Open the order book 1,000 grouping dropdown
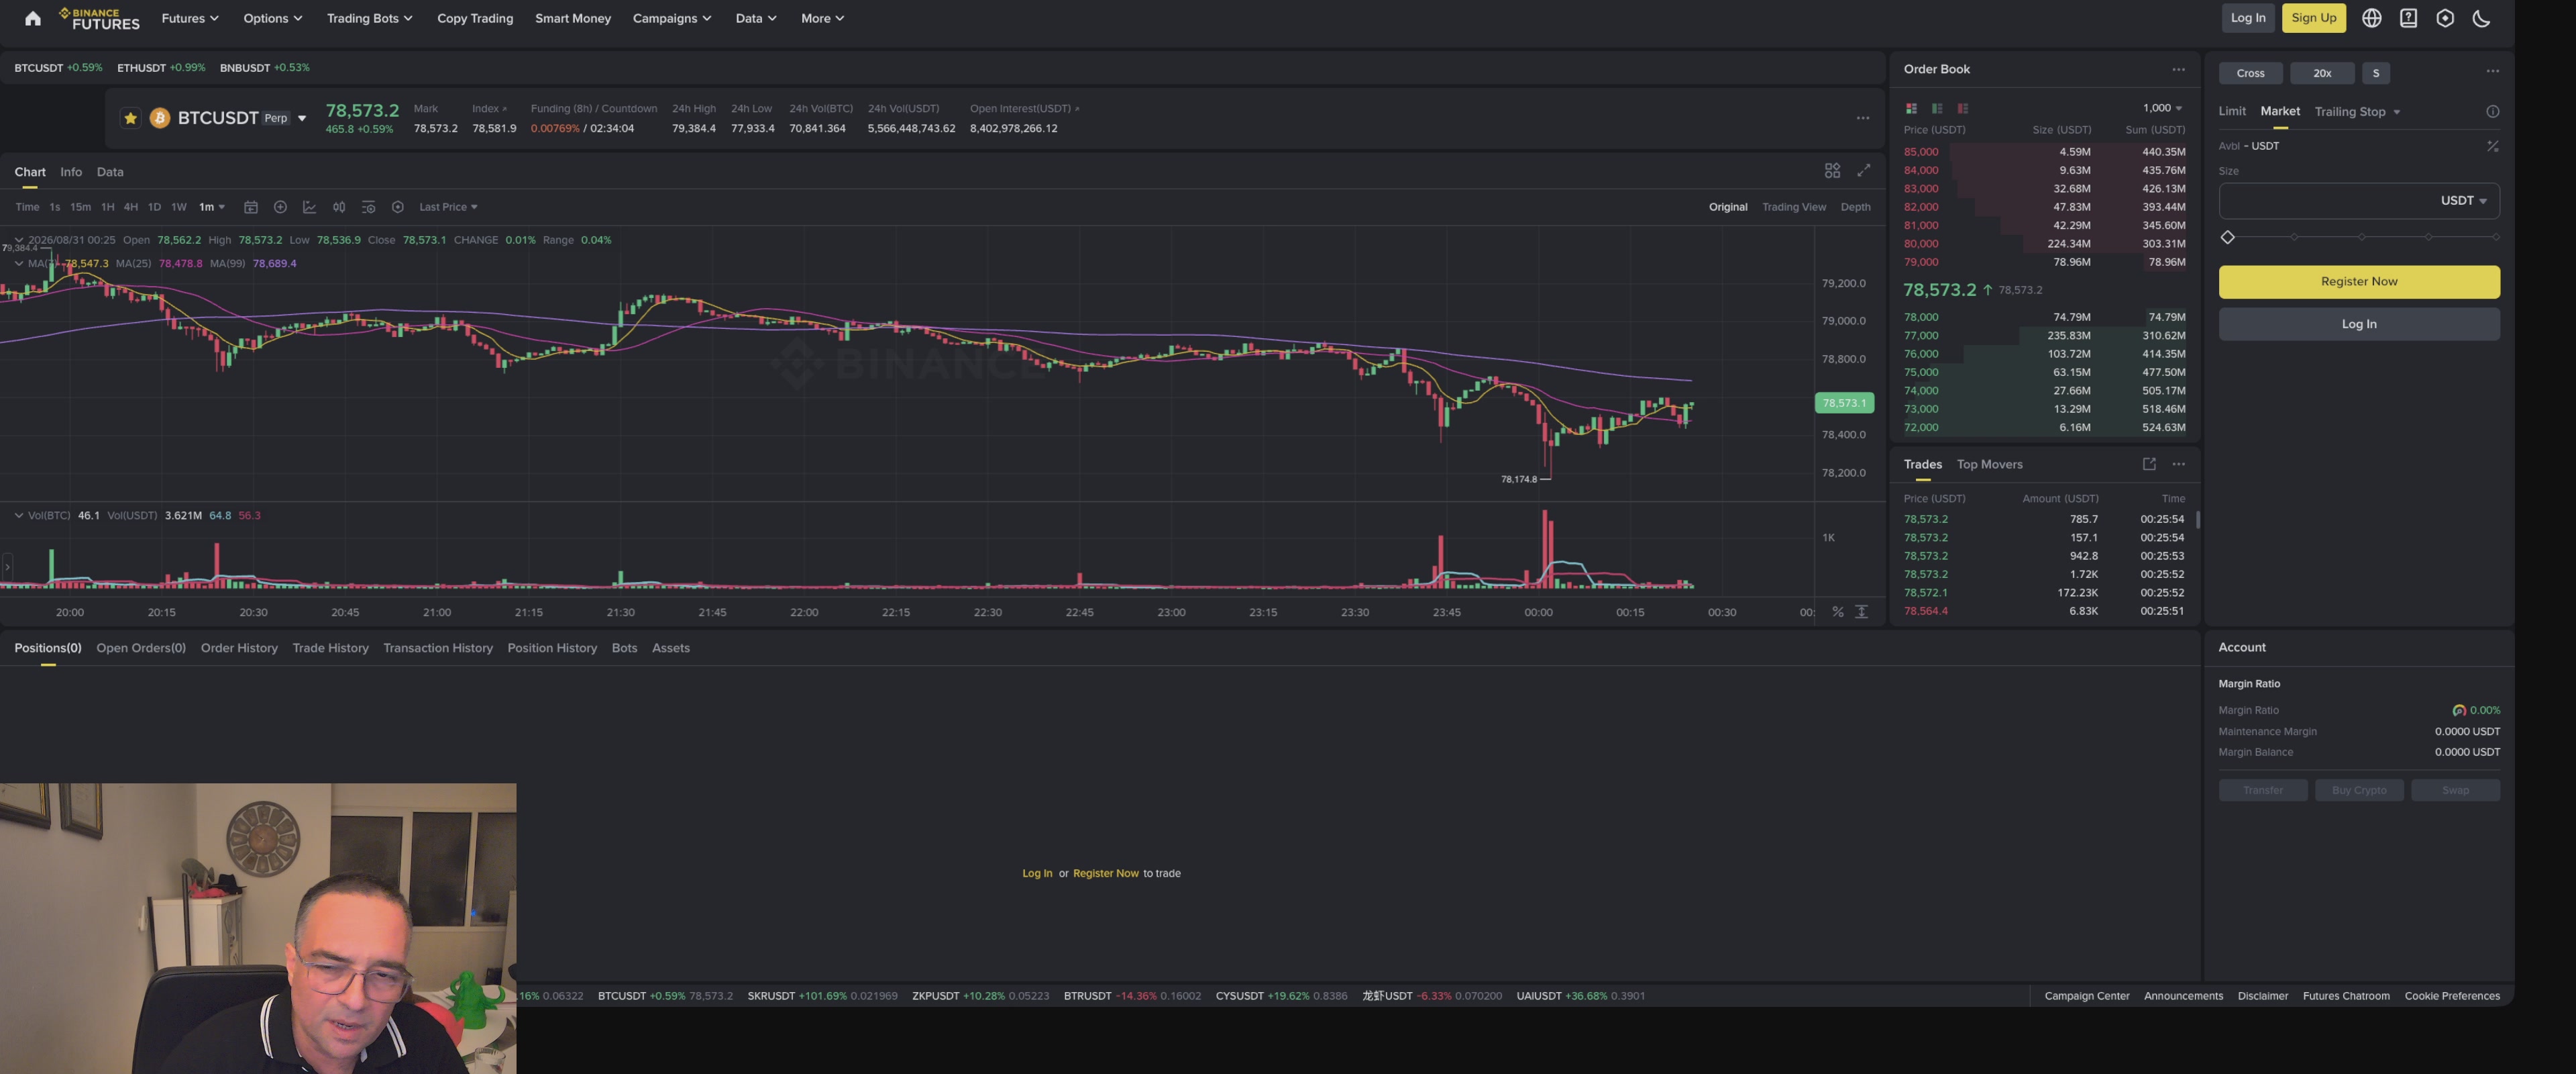 [2162, 108]
